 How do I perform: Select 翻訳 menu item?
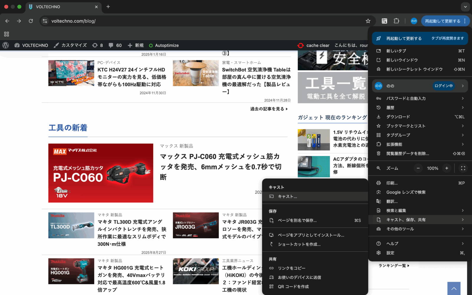pyautogui.click(x=420, y=201)
